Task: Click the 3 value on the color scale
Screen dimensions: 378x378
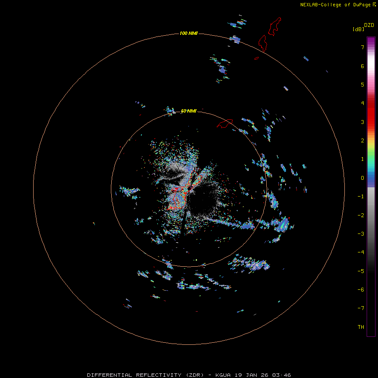Action: (x=362, y=122)
